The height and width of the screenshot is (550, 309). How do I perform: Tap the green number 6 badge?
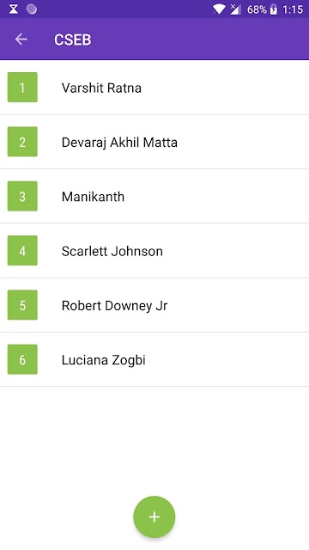pyautogui.click(x=22, y=359)
